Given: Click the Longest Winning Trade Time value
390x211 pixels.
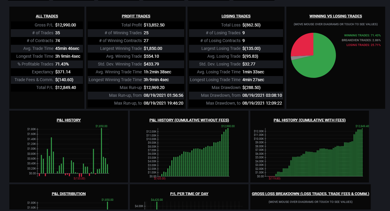Looking at the screenshot, I should (156, 80).
